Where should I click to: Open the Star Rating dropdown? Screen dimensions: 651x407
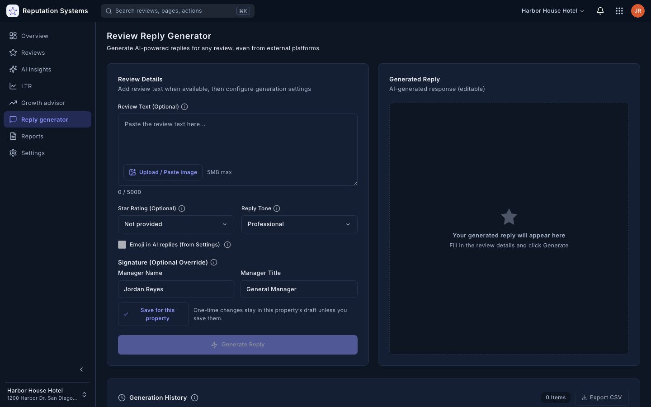[176, 224]
